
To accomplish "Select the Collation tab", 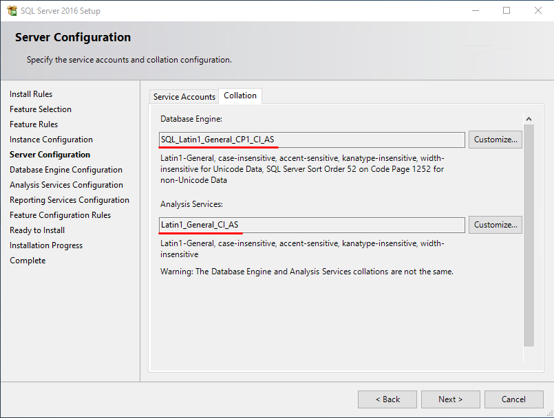I will [x=240, y=96].
